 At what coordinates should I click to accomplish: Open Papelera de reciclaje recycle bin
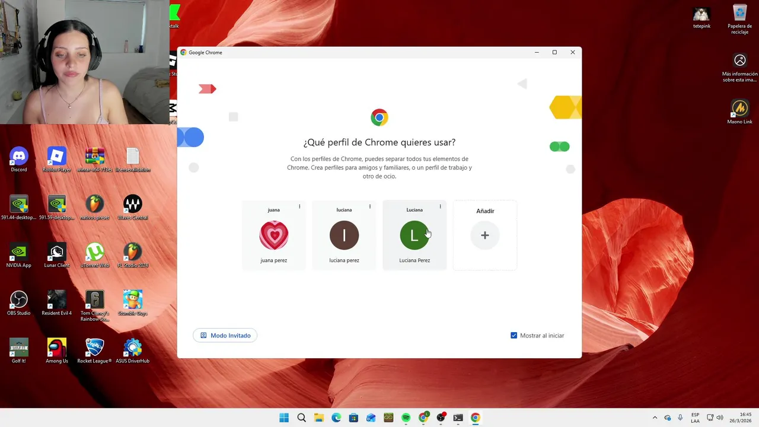740,20
